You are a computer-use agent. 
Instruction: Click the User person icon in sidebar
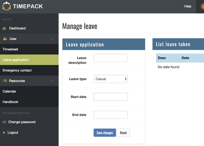coord(5,39)
